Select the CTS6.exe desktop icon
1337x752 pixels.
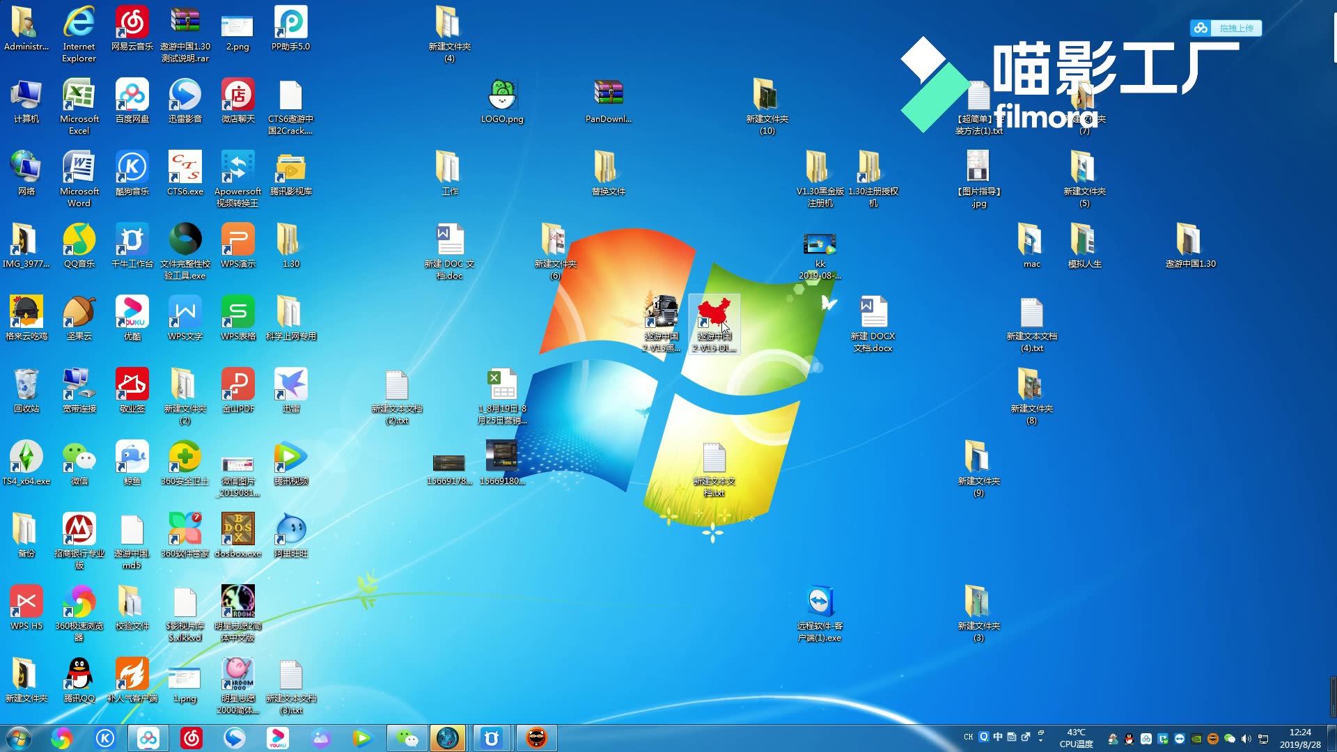(185, 173)
